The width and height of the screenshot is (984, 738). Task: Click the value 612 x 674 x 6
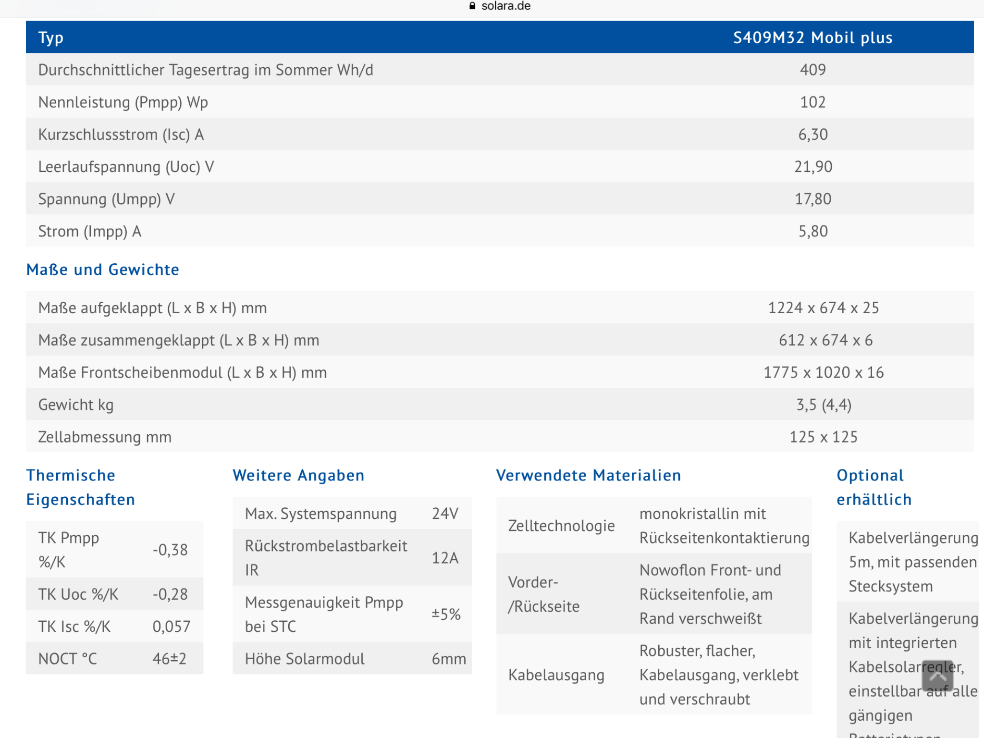point(825,340)
